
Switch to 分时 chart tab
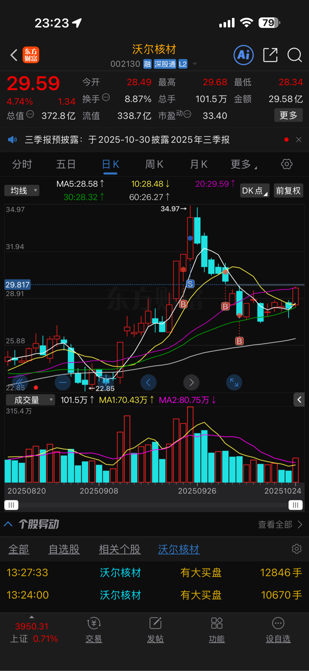coord(22,164)
